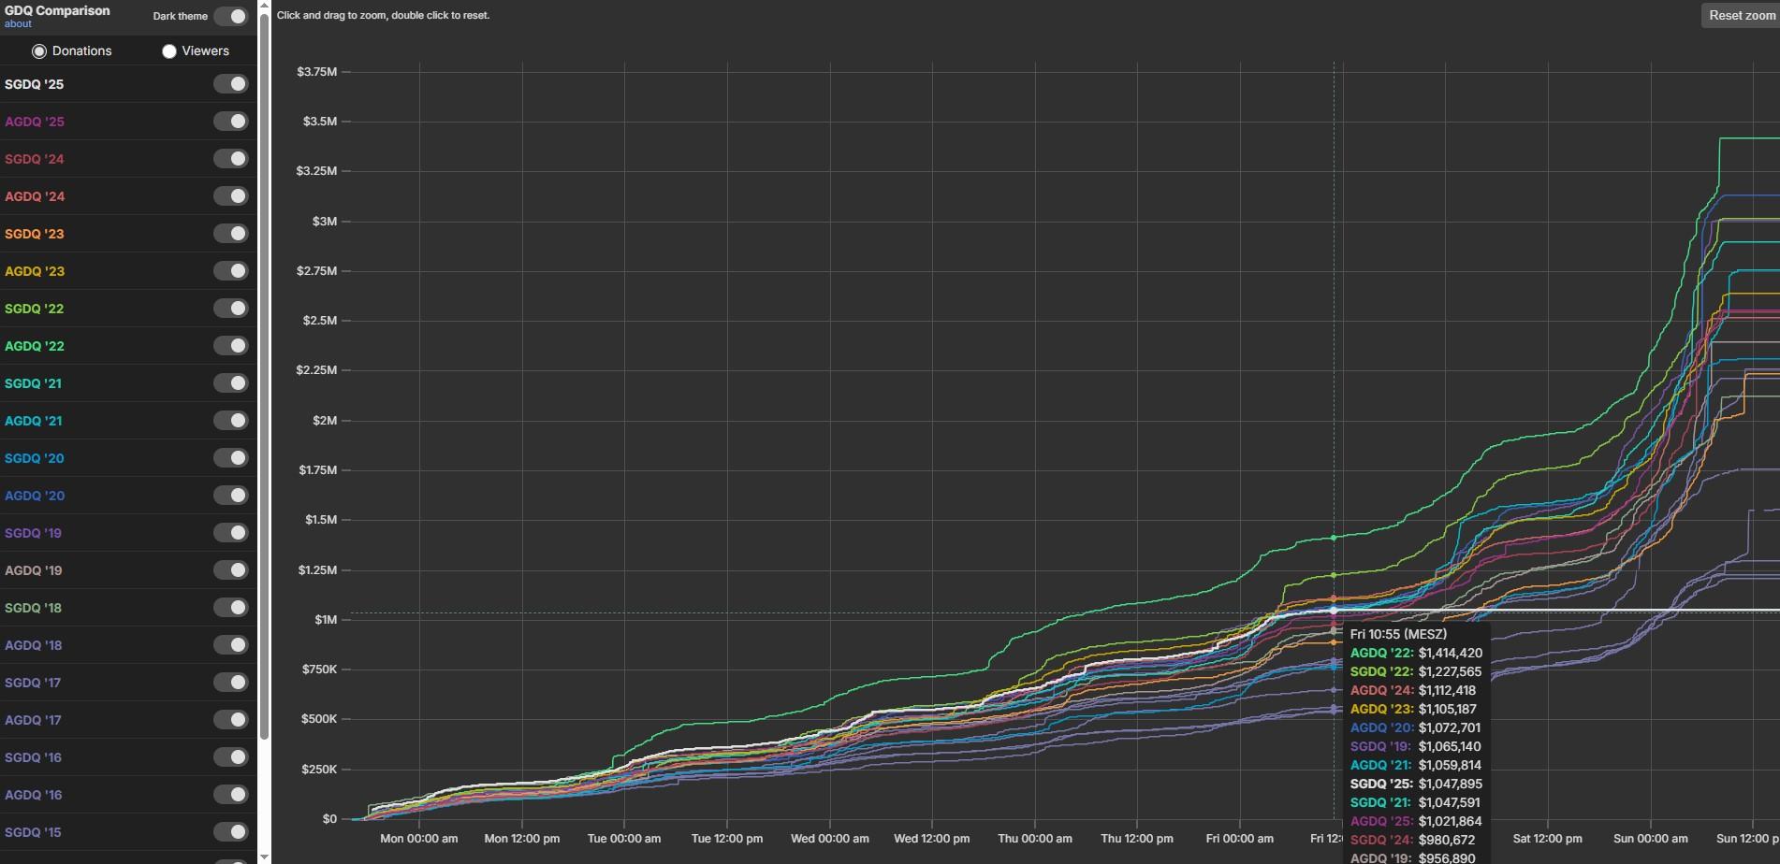Click the $3.5M y-axis label
This screenshot has height=864, width=1780.
[x=319, y=122]
